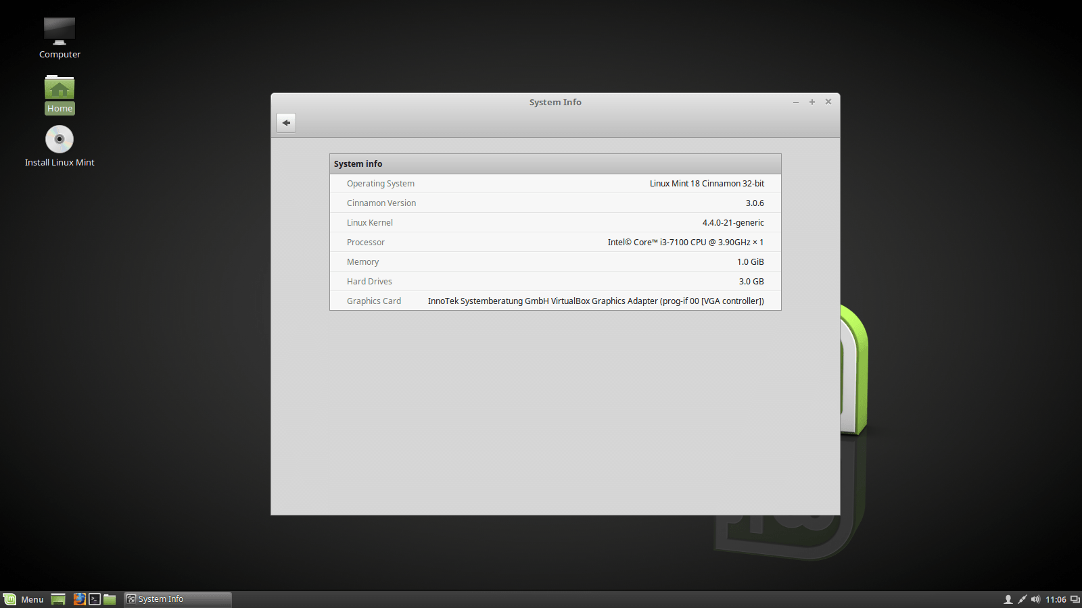Launch Firefox from the panel
The width and height of the screenshot is (1082, 608).
point(80,599)
